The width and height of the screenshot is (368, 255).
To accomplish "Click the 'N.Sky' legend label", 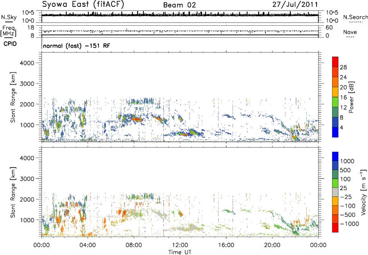I will point(9,17).
